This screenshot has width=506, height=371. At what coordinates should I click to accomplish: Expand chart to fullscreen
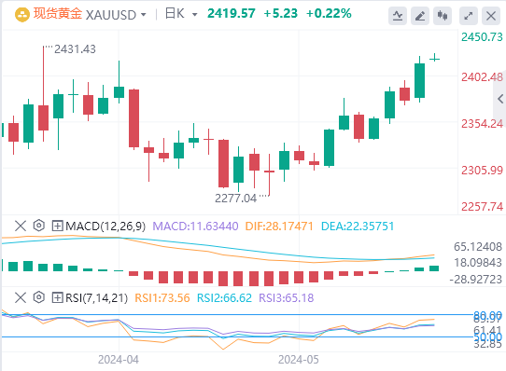[x=469, y=16]
